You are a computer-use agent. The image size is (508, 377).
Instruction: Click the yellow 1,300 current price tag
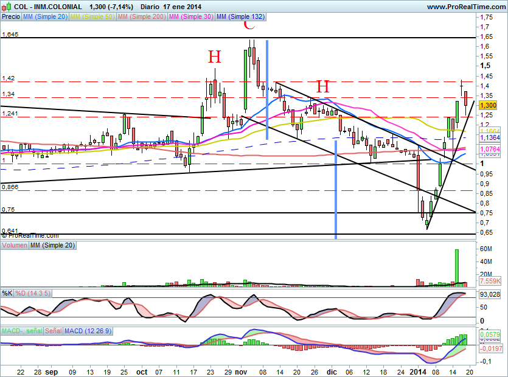[489, 105]
